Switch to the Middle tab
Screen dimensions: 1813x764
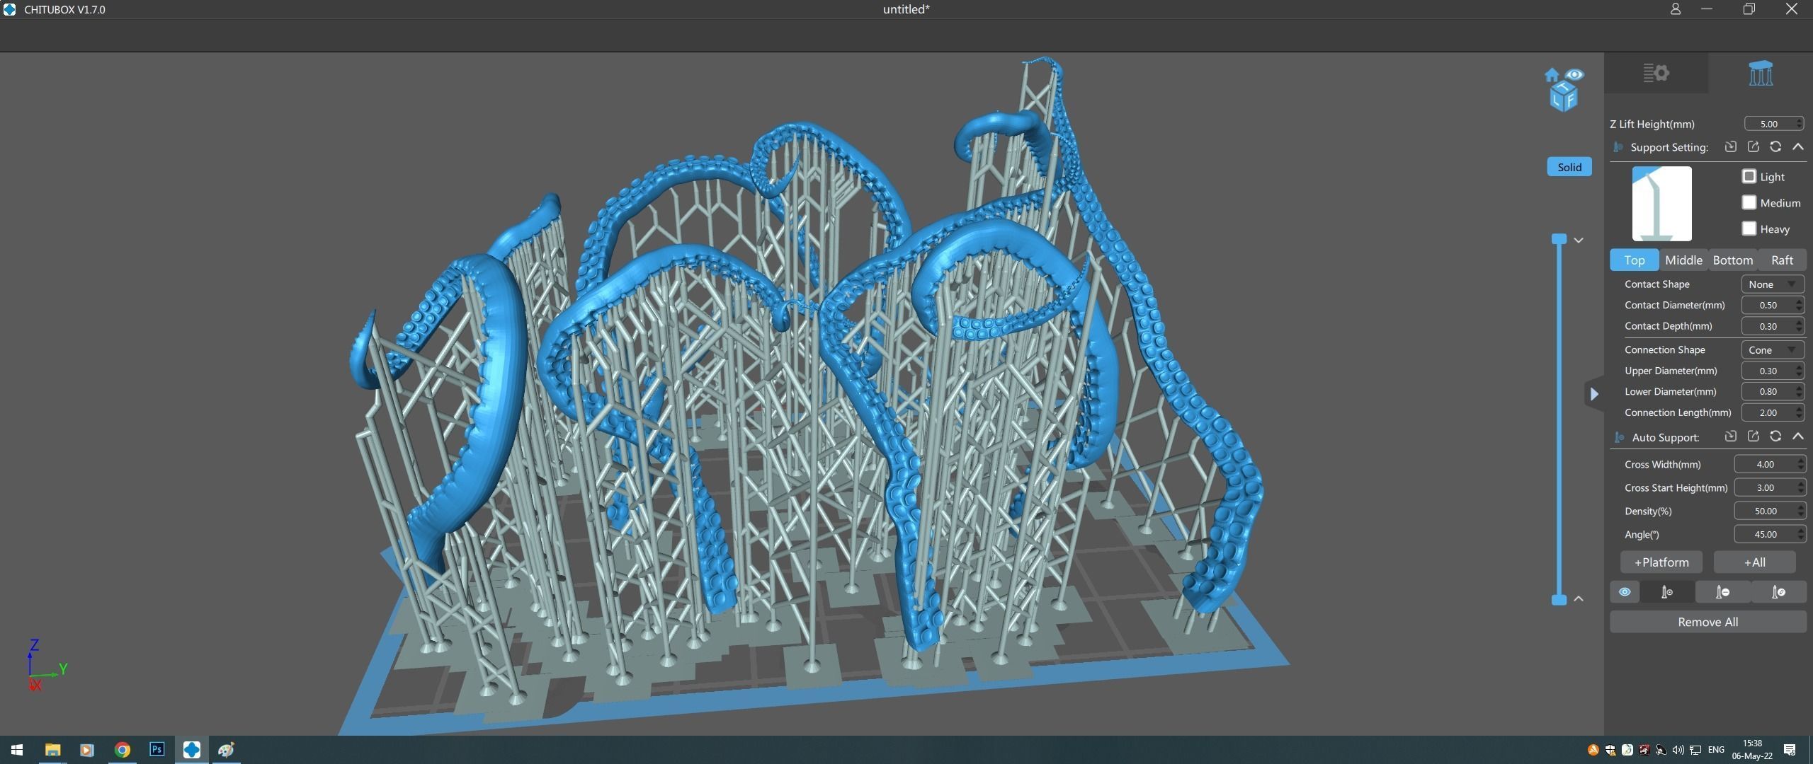1683,260
